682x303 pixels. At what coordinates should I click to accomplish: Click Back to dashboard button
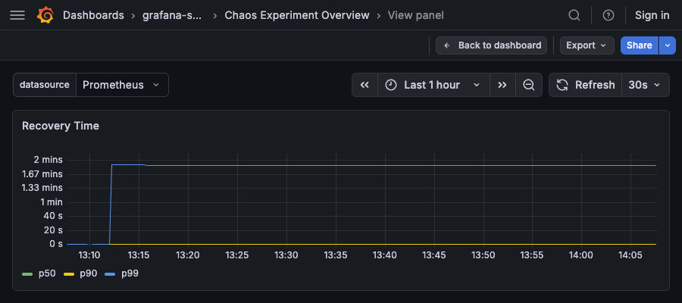(492, 45)
